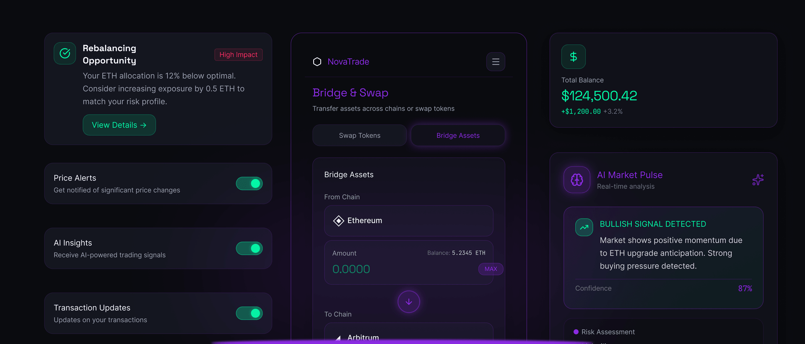Image resolution: width=805 pixels, height=344 pixels.
Task: Click the purple Risk Assessment dot
Action: point(576,332)
